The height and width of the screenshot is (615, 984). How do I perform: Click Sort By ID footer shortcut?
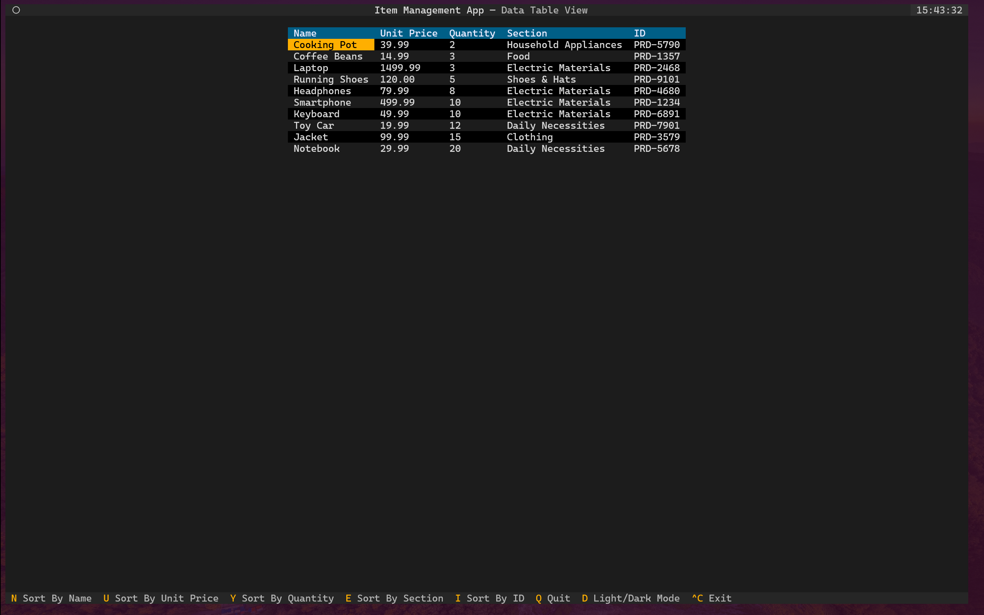point(490,598)
